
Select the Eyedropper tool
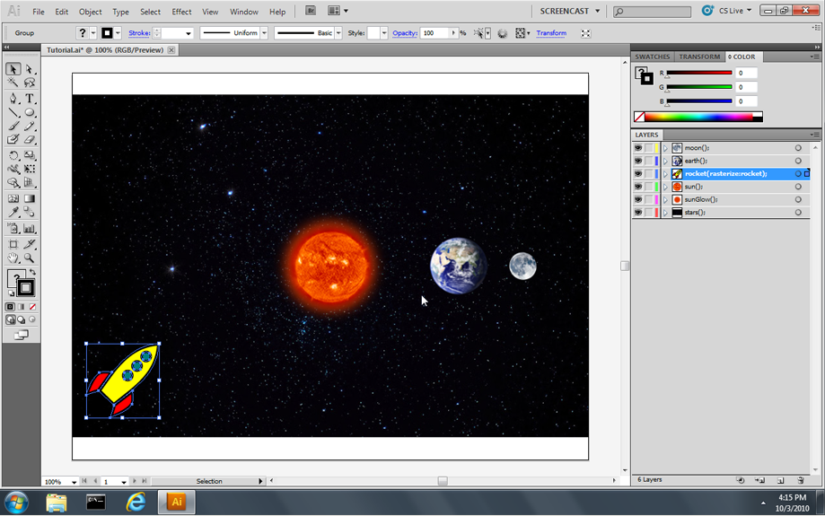(x=13, y=214)
